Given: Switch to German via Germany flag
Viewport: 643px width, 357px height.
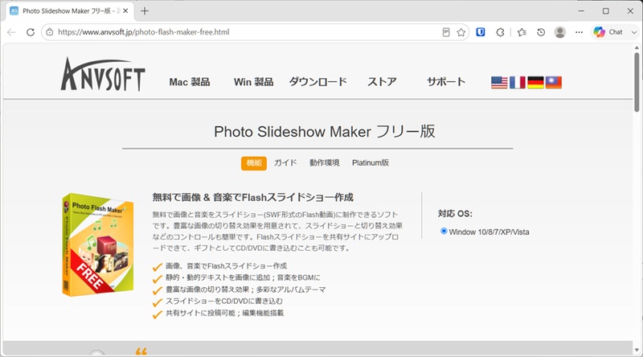Looking at the screenshot, I should pyautogui.click(x=535, y=83).
